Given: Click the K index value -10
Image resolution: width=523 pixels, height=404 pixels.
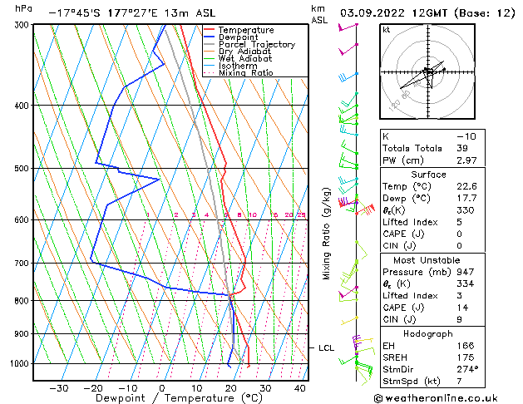Looking at the screenshot, I should coord(466,136).
